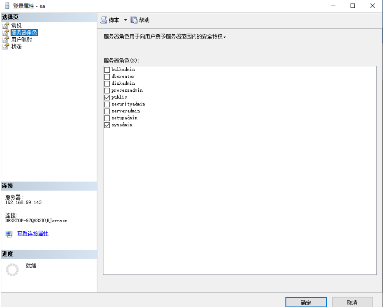Click the 帮助 toolbar label
This screenshot has width=383, height=307.
(144, 20)
